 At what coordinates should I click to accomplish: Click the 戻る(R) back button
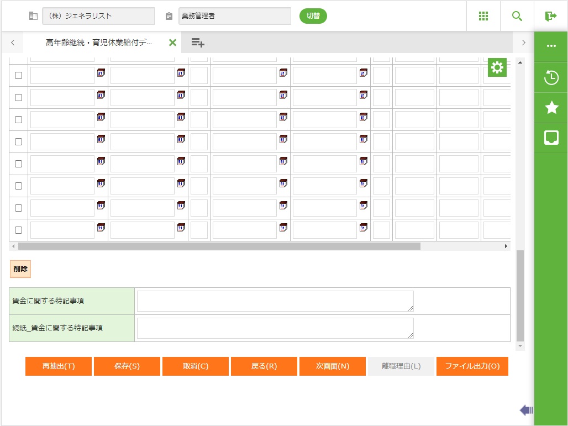[x=264, y=366]
